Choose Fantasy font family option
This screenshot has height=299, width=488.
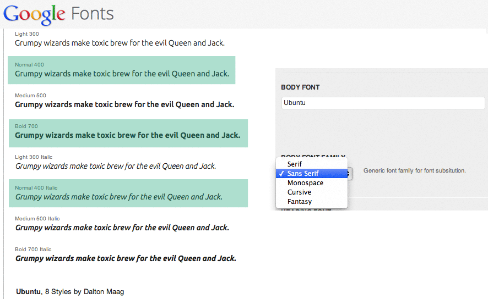[x=312, y=202]
